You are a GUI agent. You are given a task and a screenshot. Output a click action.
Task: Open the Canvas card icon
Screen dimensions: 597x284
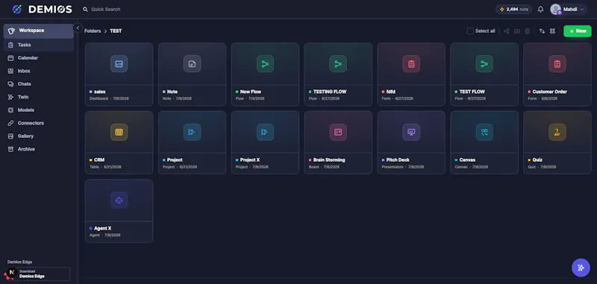pyautogui.click(x=484, y=132)
